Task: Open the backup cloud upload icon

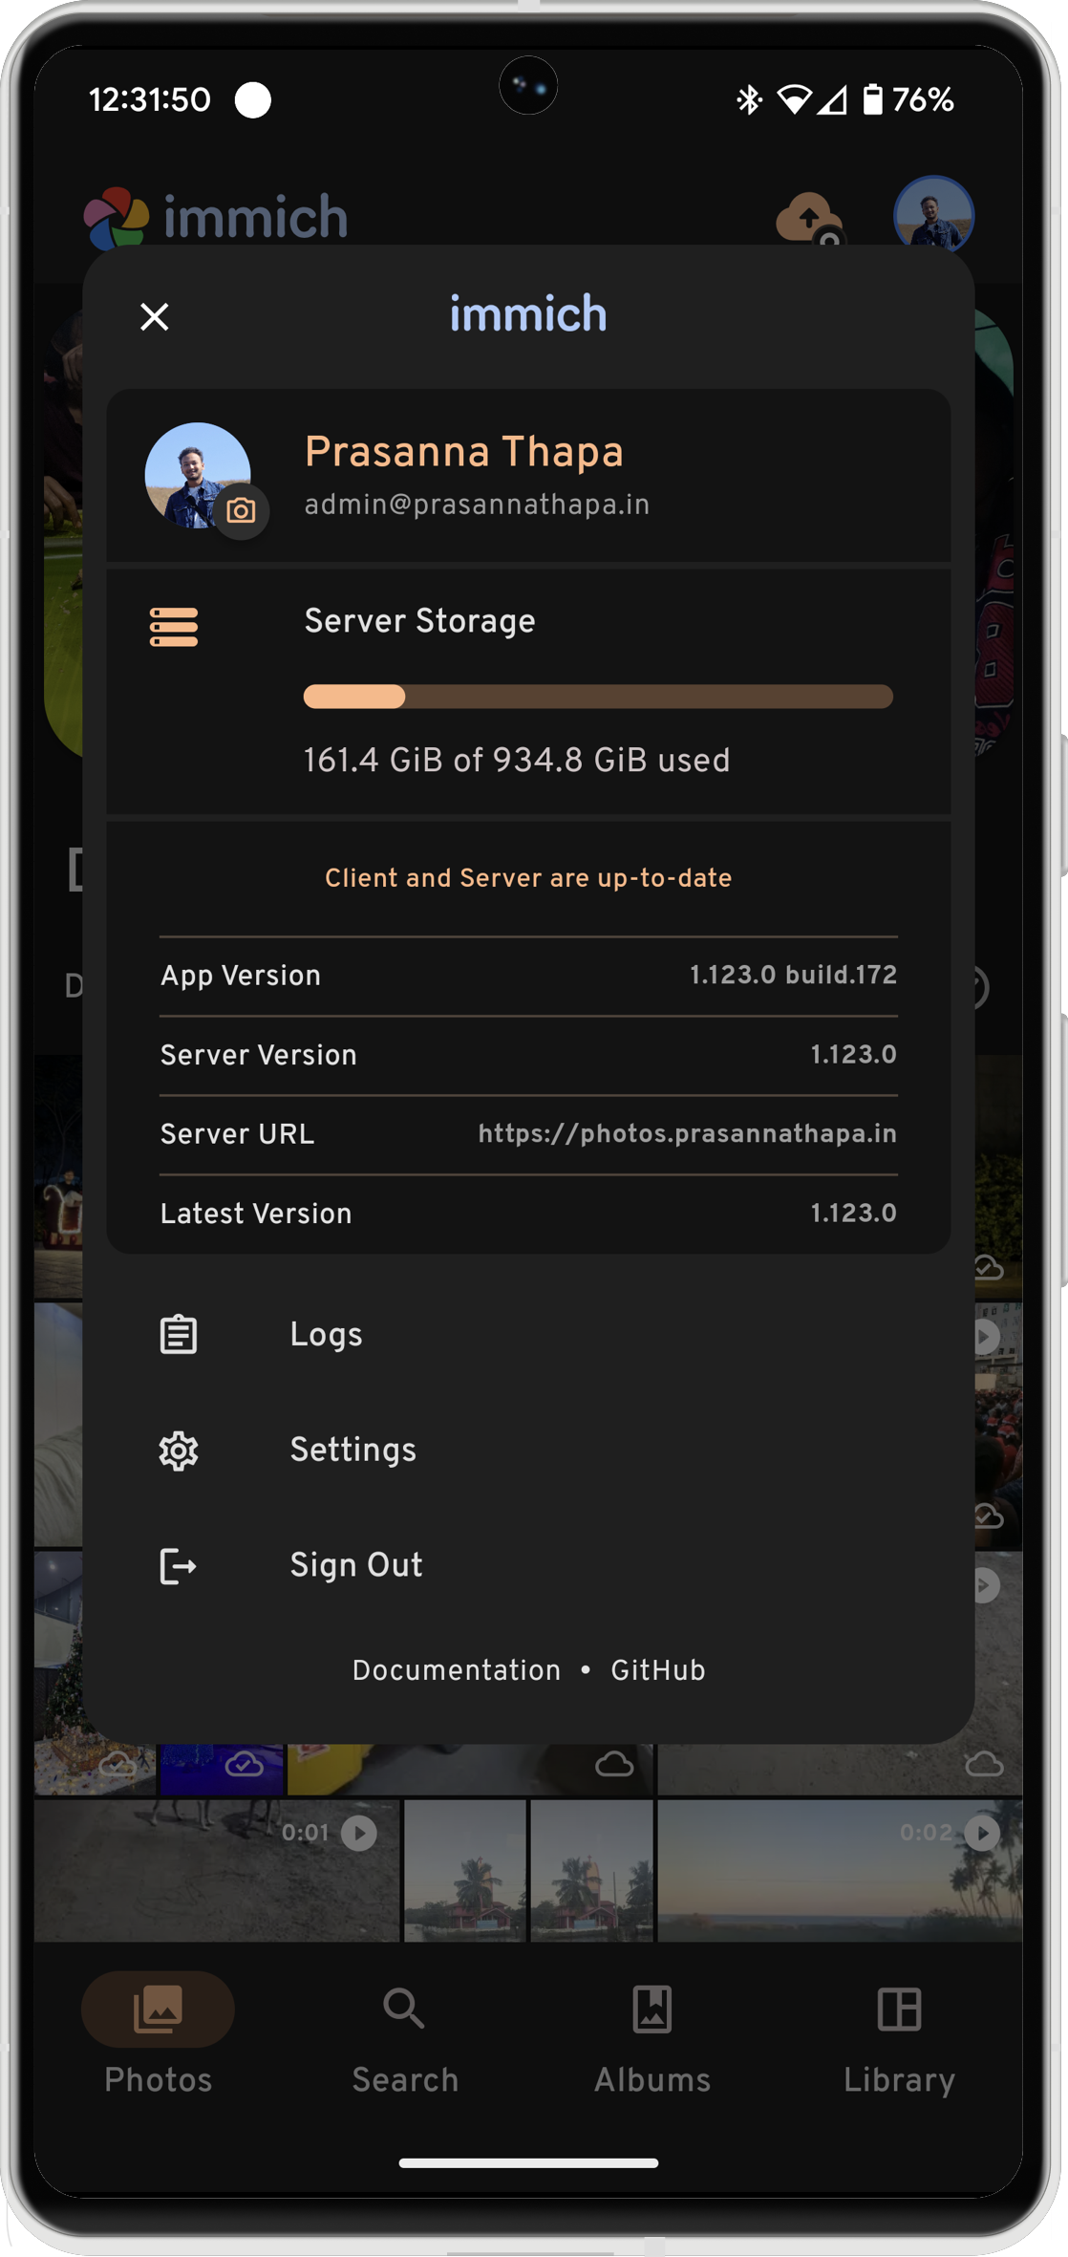Action: coord(809,219)
